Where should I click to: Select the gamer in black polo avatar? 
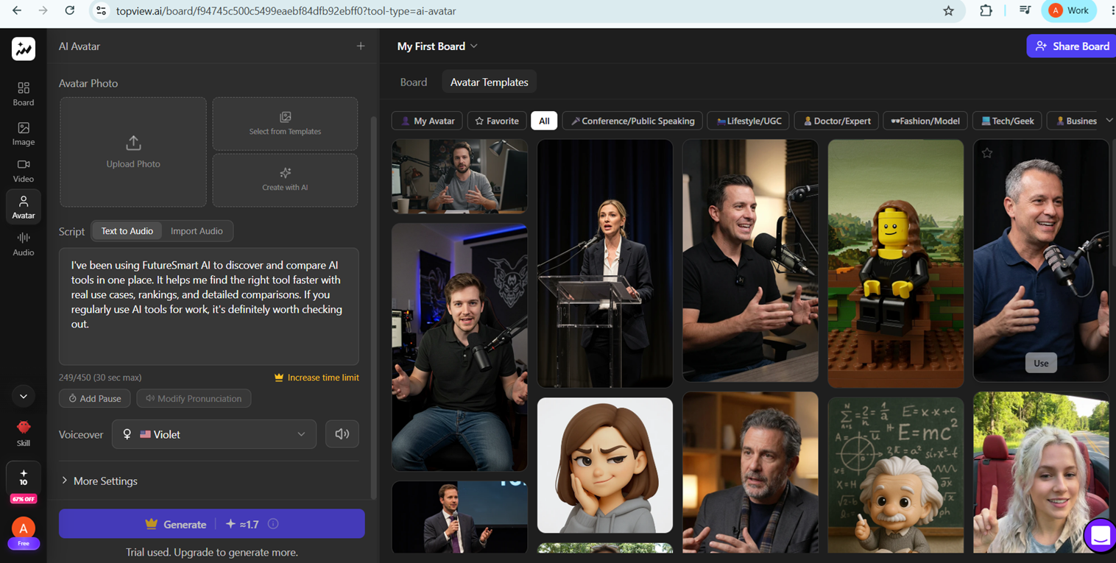459,347
